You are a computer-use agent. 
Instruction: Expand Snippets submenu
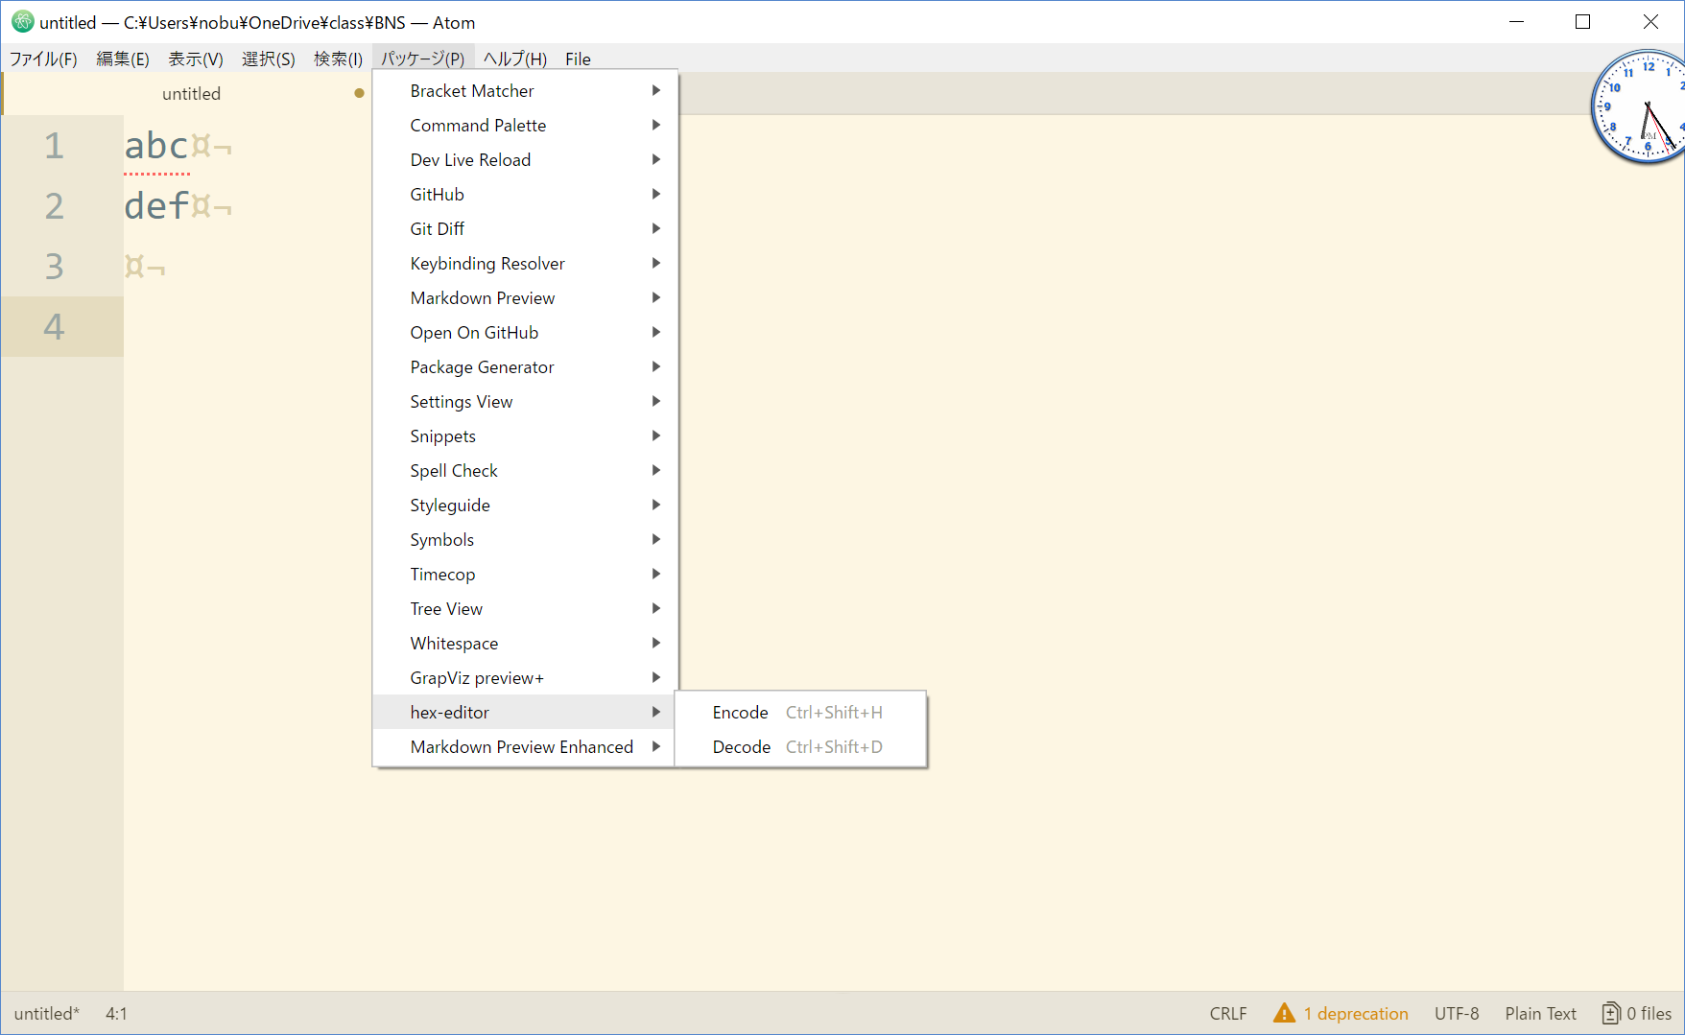tap(525, 435)
